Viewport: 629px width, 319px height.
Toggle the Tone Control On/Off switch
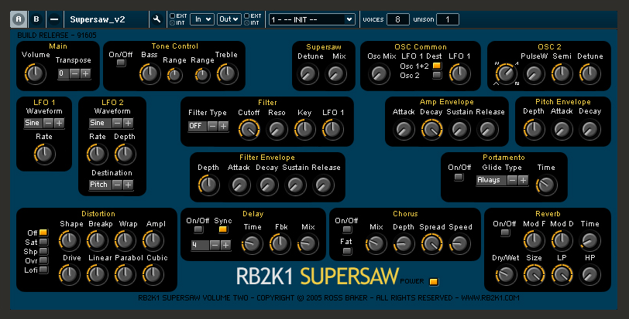tap(121, 63)
